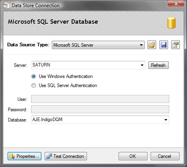Expand the Database dropdown list
Screen dimensions: 187x167
tap(166, 120)
